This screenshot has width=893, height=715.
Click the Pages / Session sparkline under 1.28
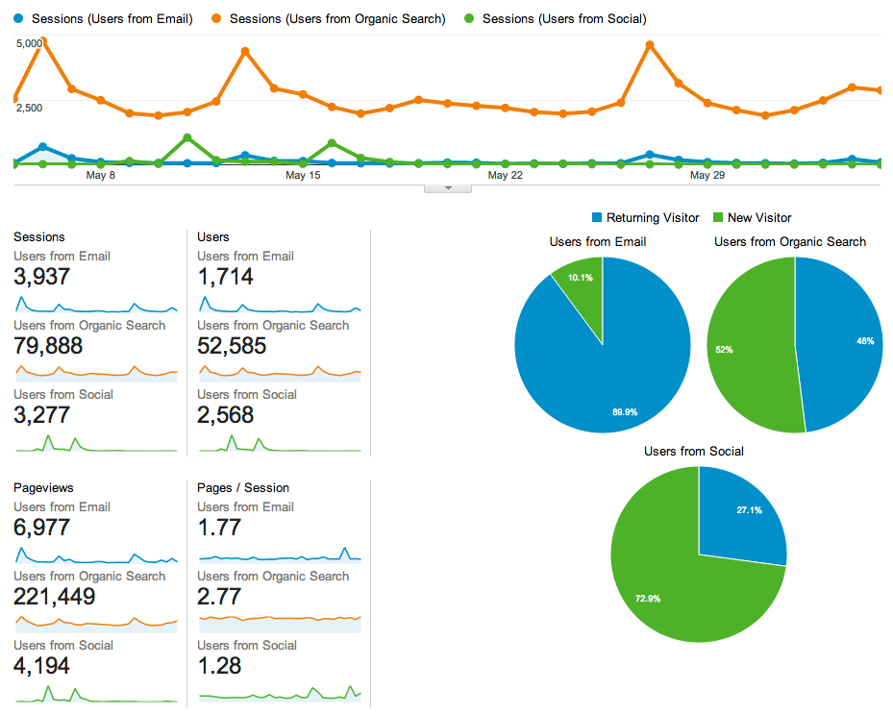[x=279, y=692]
